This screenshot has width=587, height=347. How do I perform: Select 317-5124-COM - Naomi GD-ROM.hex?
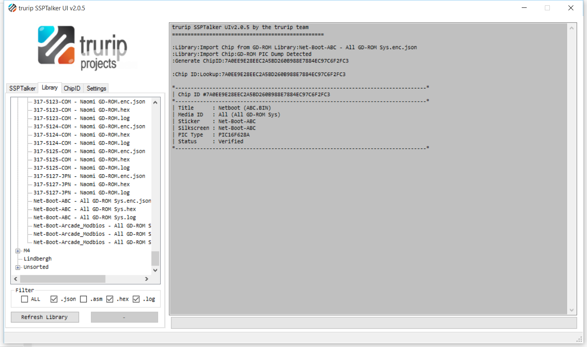(x=81, y=135)
